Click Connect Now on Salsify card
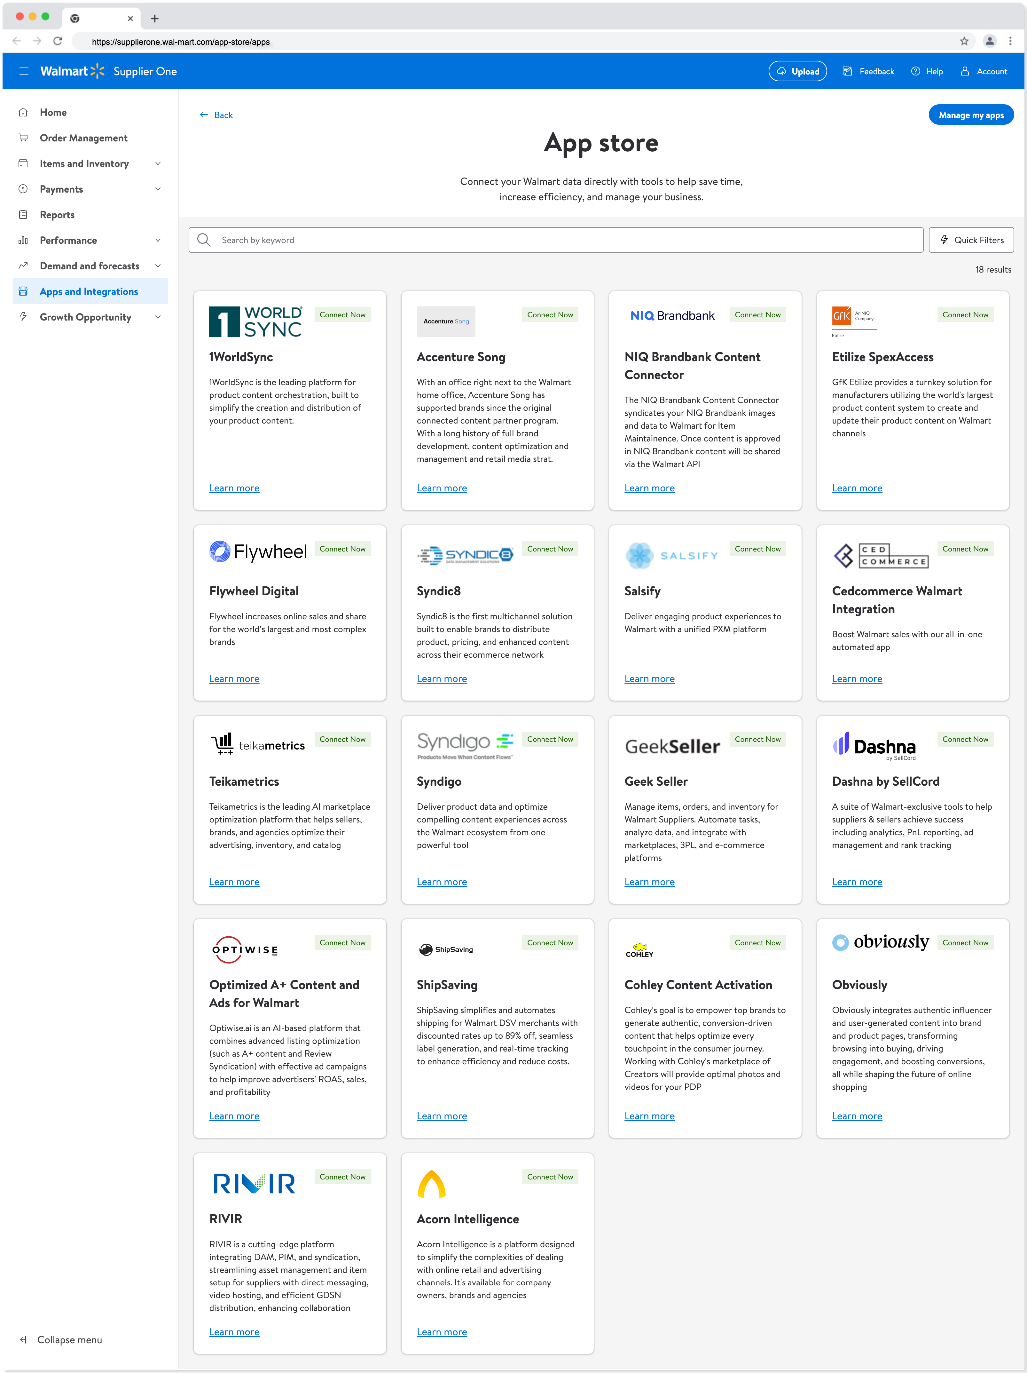 click(x=758, y=549)
